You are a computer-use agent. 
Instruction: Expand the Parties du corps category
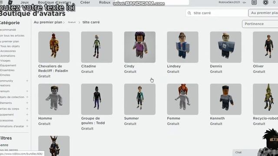pyautogui.click(x=27, y=109)
